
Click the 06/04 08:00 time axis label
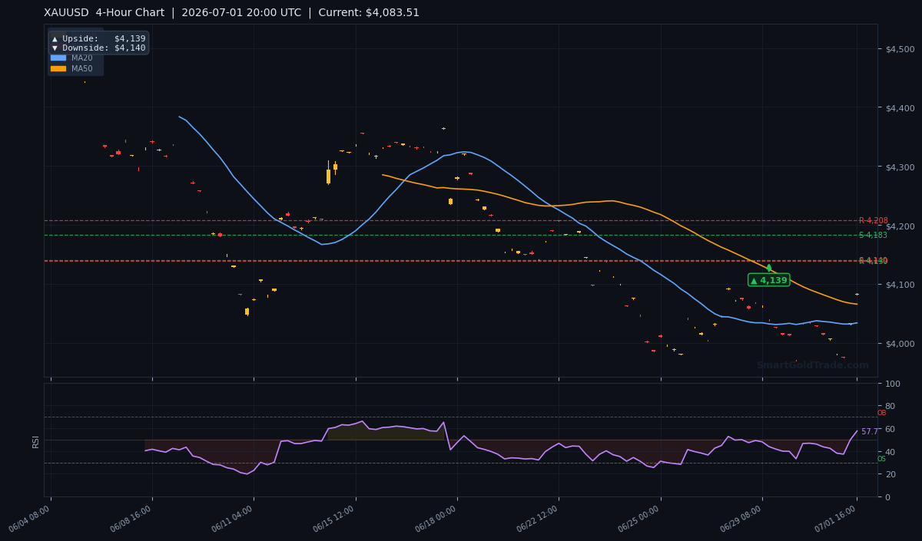pyautogui.click(x=31, y=519)
